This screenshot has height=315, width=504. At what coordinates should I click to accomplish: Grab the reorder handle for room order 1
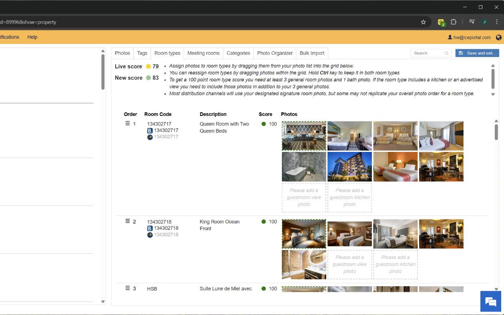pos(127,123)
